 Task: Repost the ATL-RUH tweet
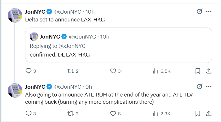click(71, 114)
